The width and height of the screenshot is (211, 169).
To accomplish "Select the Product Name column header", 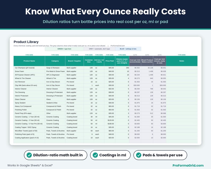I will click(x=29, y=61).
